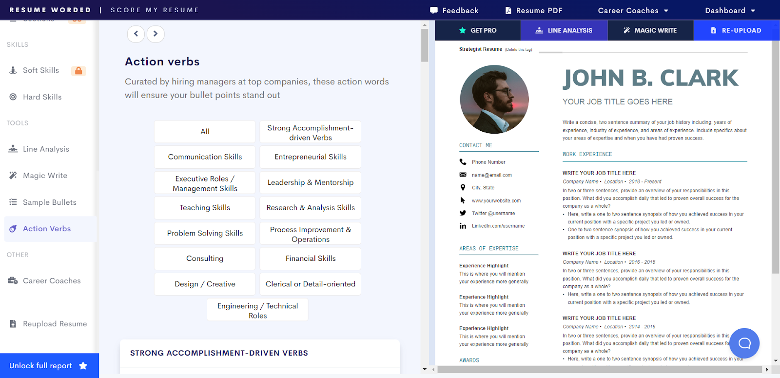Go to the previous section arrow
This screenshot has width=780, height=378.
click(x=136, y=34)
